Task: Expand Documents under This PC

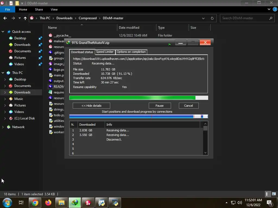Action: [x=5, y=86]
